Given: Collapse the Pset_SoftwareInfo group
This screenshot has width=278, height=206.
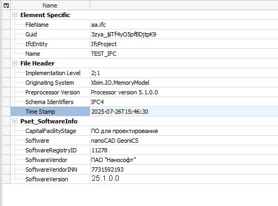Looking at the screenshot, I should 15,121.
